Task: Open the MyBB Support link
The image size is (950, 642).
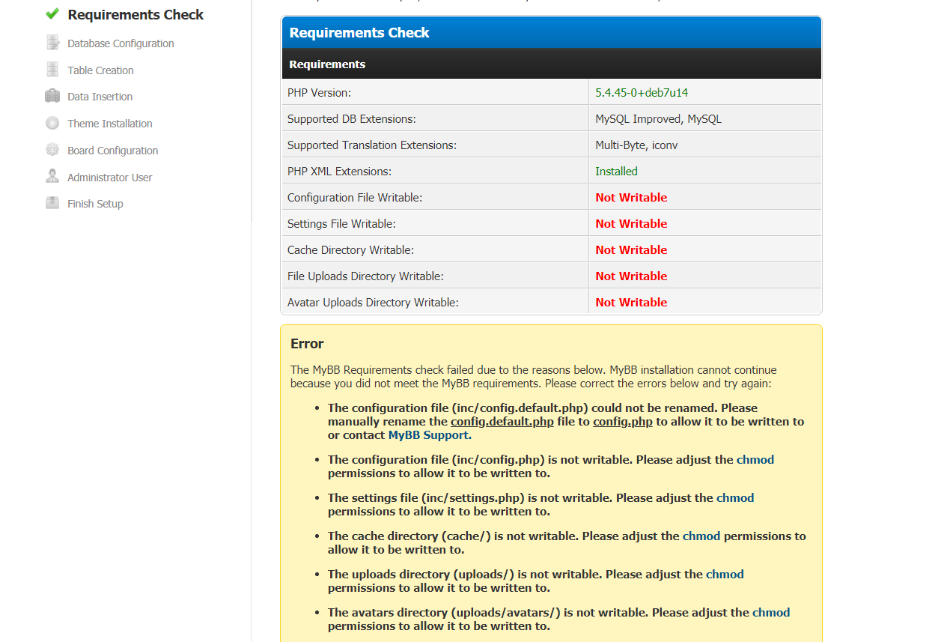Action: 428,435
